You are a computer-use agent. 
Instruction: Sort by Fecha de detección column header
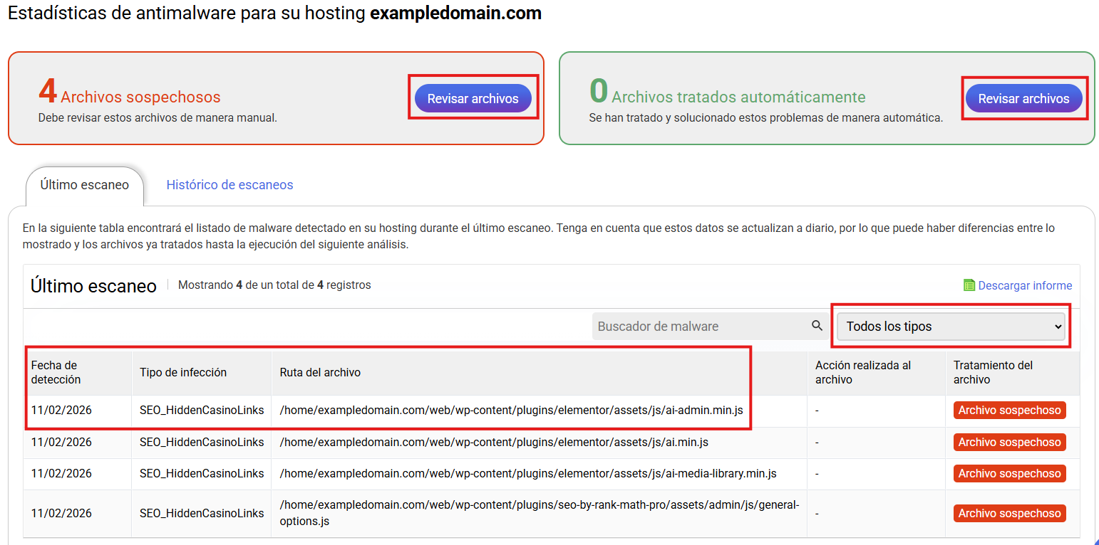click(56, 372)
